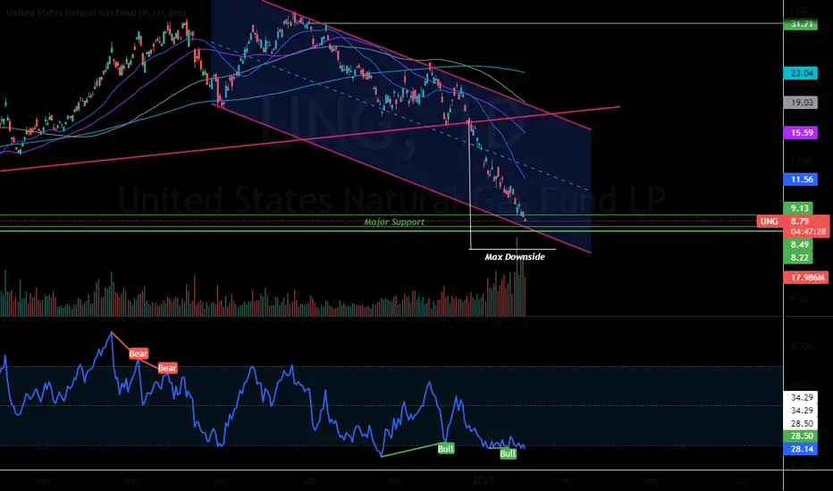Click the USD currency label on price axis
This screenshot has width=833, height=491.
pyautogui.click(x=798, y=10)
